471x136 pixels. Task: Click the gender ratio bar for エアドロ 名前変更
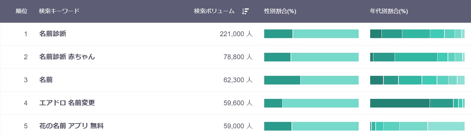point(311,103)
